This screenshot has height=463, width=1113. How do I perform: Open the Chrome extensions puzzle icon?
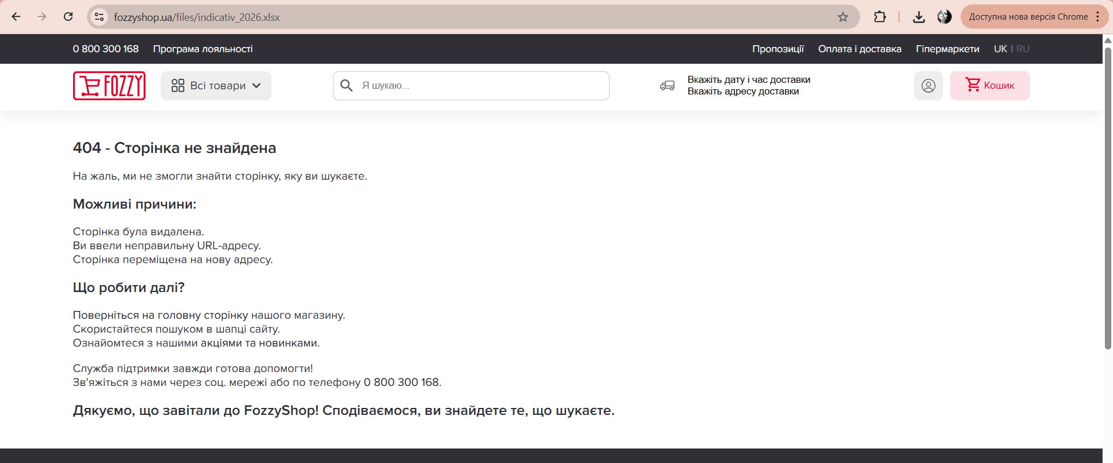879,17
